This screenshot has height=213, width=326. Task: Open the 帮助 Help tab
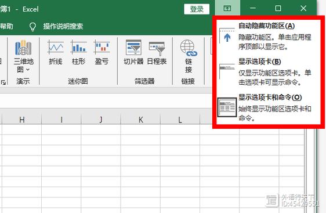[x=6, y=27]
